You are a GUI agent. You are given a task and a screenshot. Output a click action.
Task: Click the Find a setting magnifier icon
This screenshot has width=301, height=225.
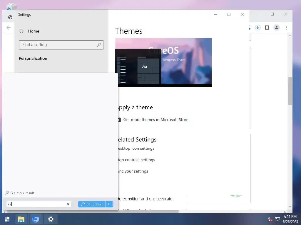coord(99,45)
